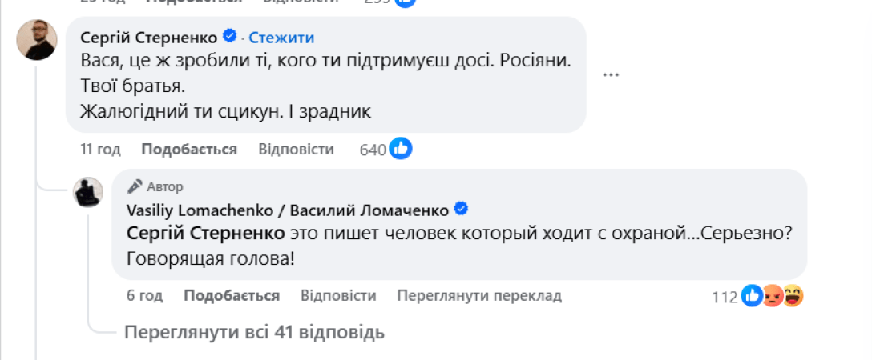The image size is (872, 360).
Task: Click blue like icon next to 640
Action: point(401,148)
